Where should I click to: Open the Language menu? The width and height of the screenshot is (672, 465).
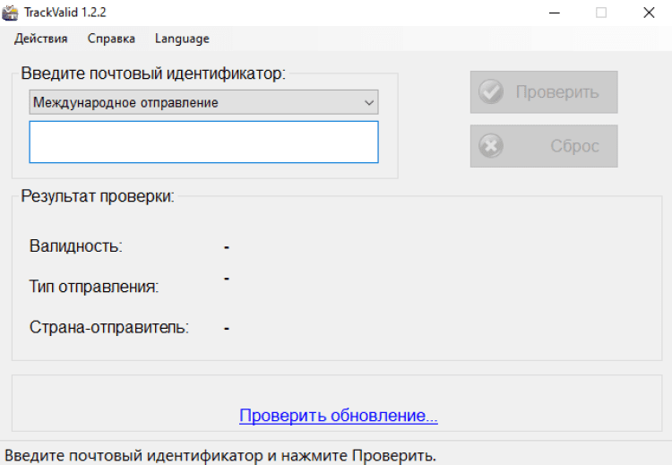pyautogui.click(x=182, y=39)
